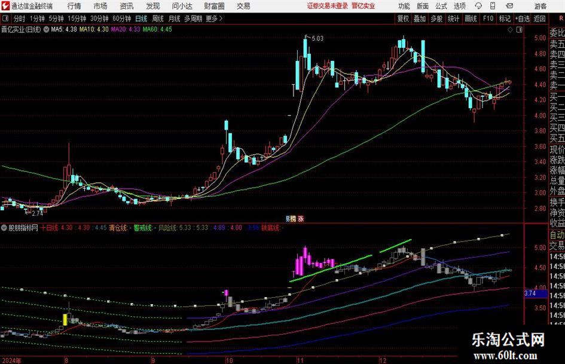Click the 晋亿实业(日线) chart title

coord(22,29)
